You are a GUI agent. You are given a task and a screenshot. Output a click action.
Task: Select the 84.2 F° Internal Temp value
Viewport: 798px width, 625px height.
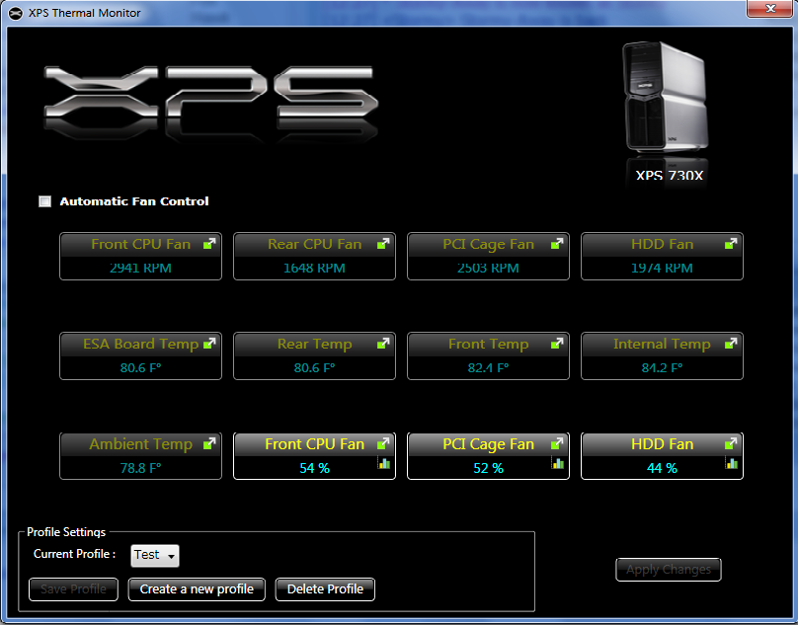coord(662,367)
